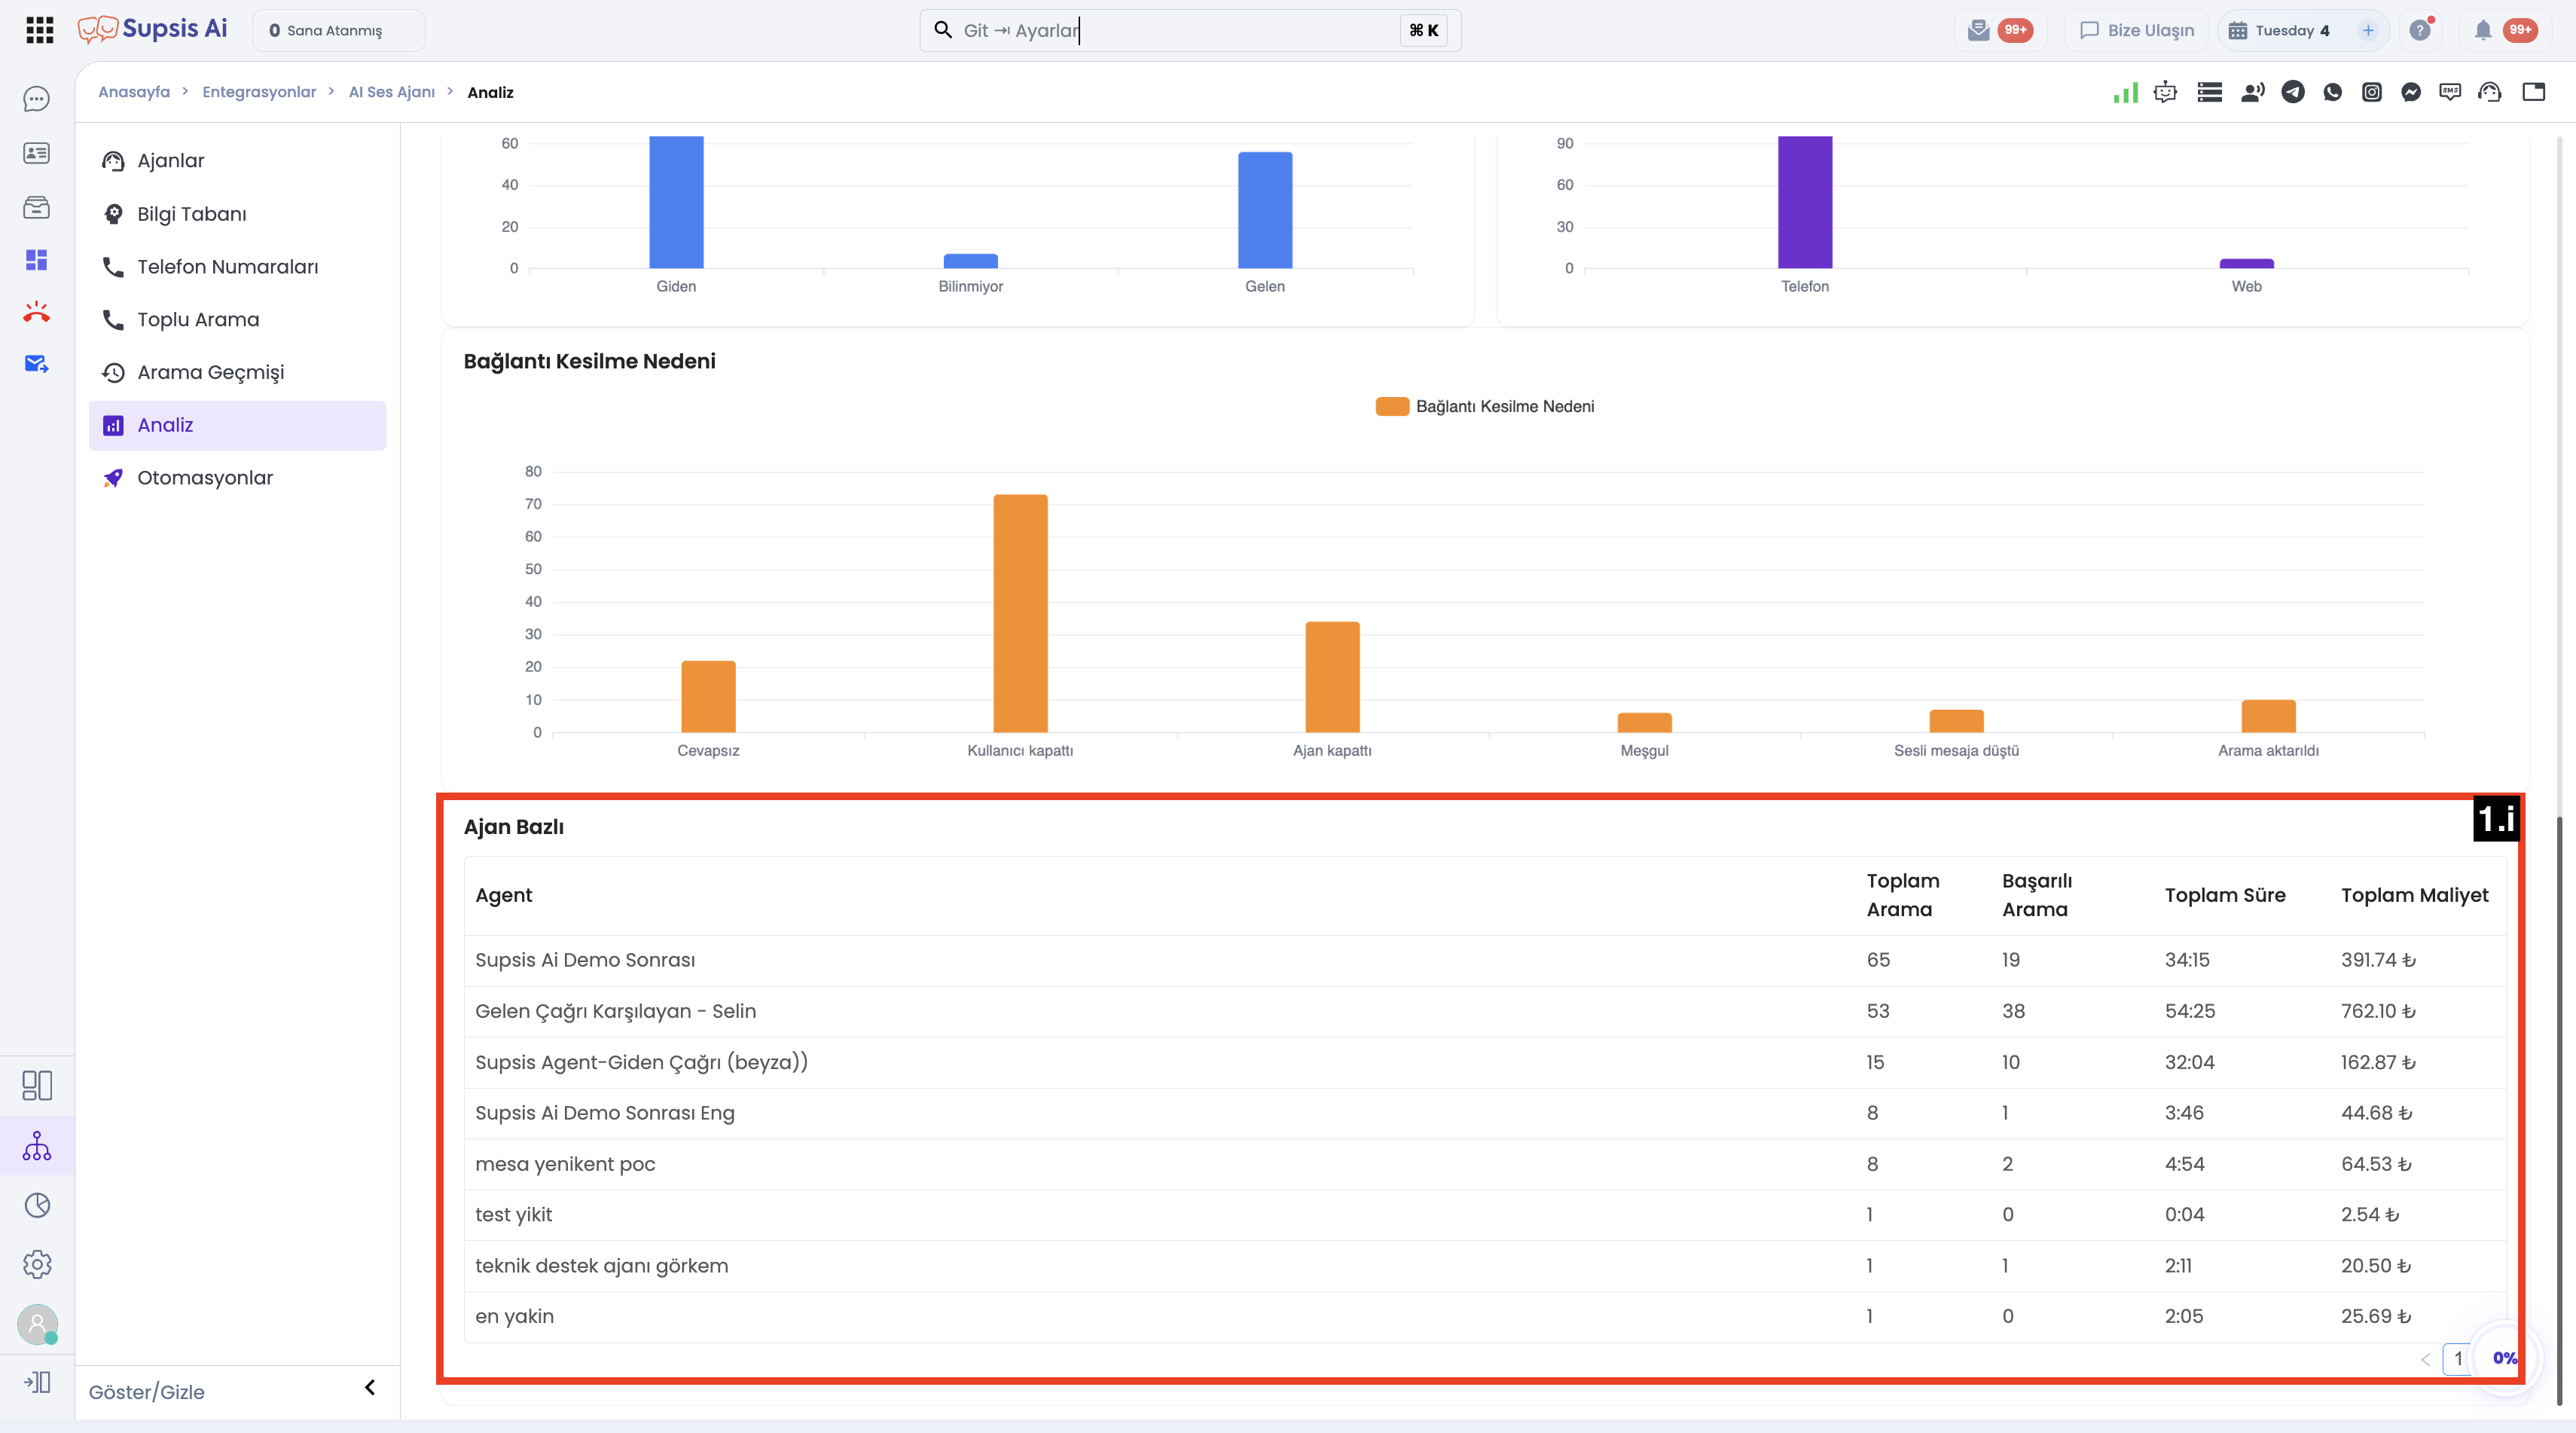
Task: Click the plus button next to Tuesday 4
Action: point(2367,30)
